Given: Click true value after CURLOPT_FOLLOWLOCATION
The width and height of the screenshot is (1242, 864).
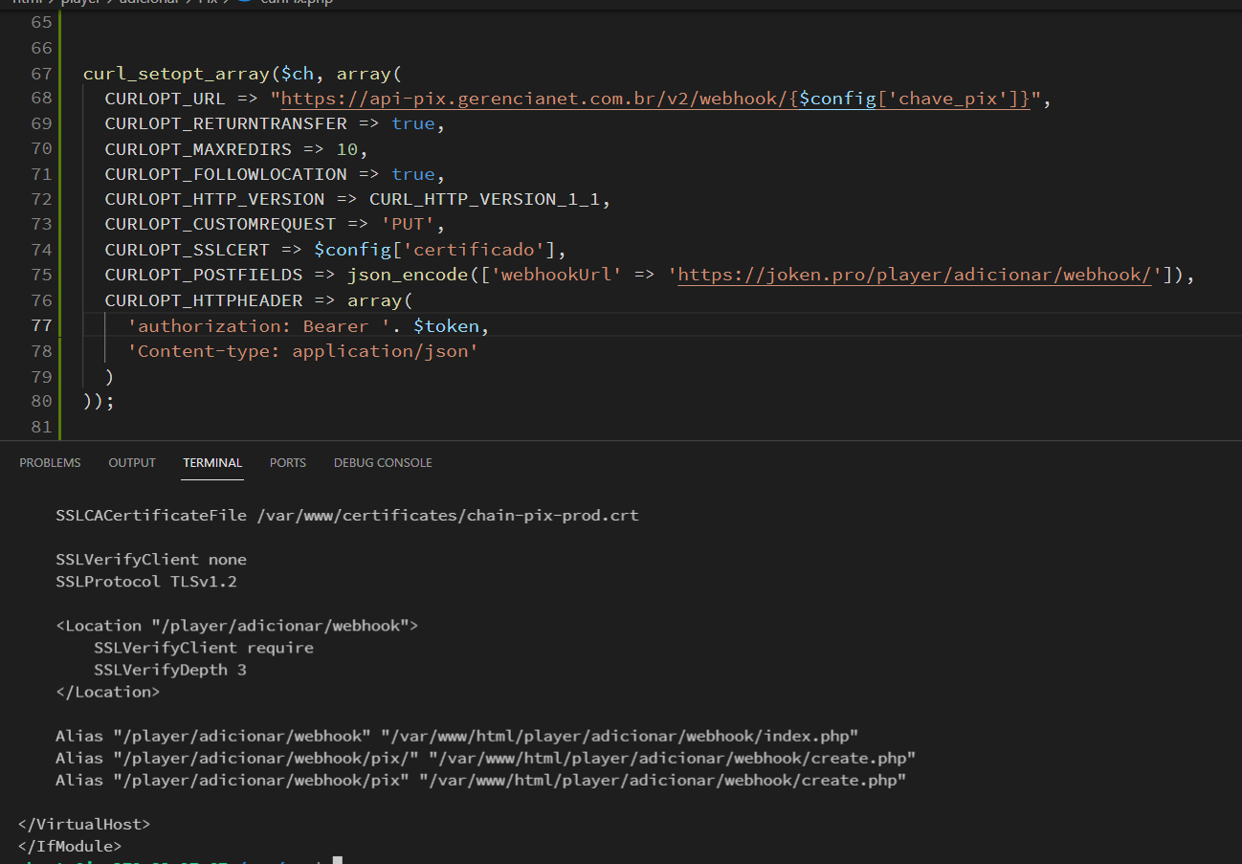Looking at the screenshot, I should click(x=413, y=174).
